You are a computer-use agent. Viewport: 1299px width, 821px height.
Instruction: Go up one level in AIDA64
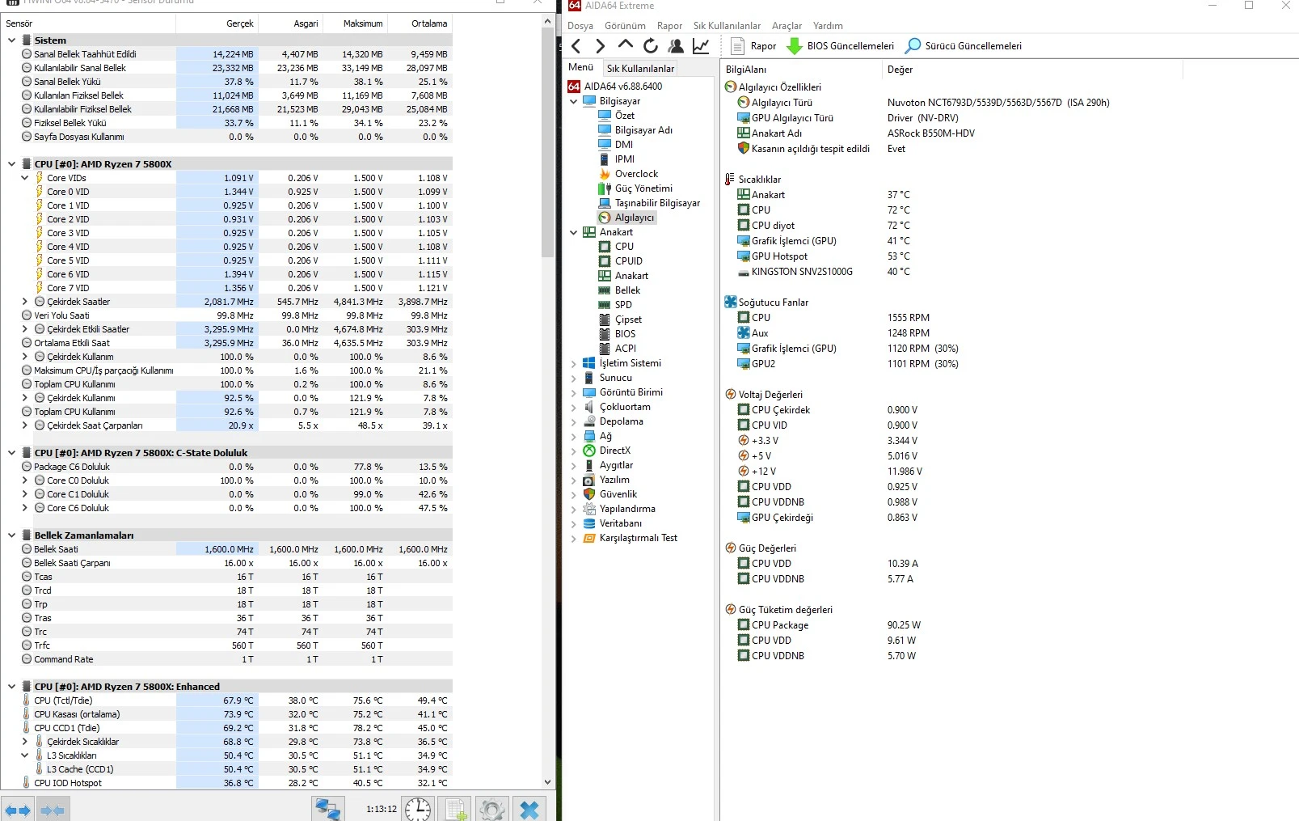(625, 45)
